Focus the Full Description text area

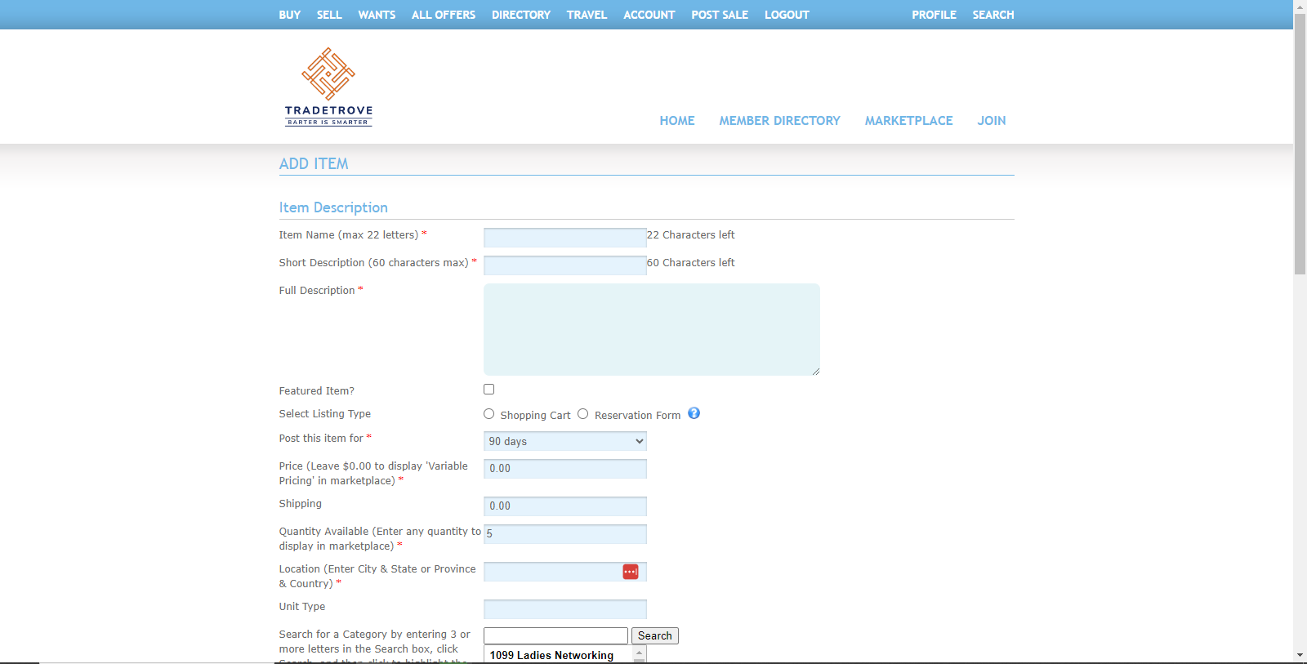[651, 329]
